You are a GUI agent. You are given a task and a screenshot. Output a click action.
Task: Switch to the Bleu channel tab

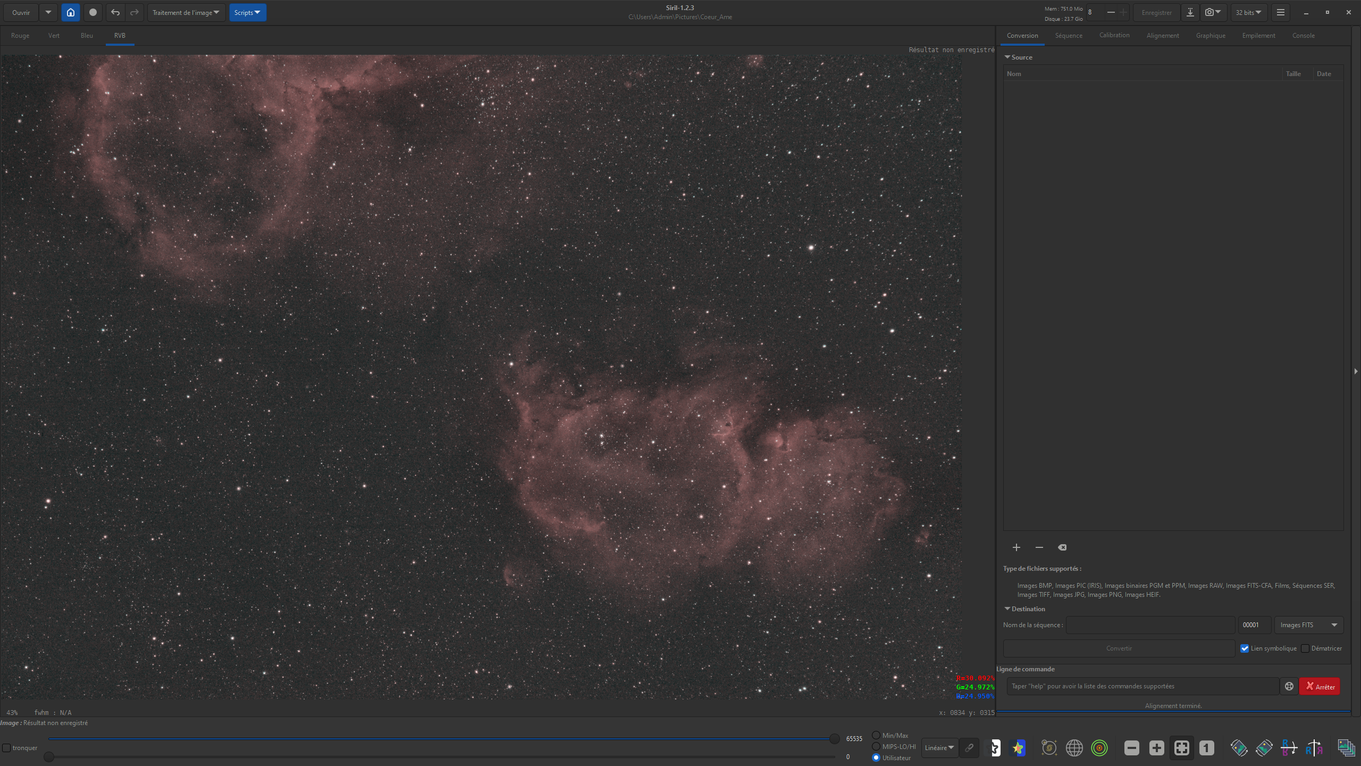[87, 36]
